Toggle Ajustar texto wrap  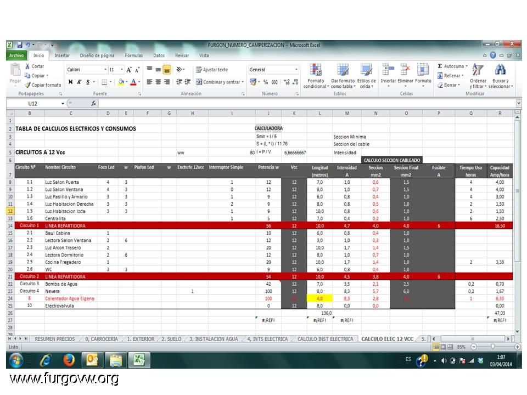click(x=212, y=70)
